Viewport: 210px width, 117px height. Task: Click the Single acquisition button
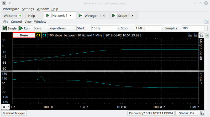click(x=10, y=28)
